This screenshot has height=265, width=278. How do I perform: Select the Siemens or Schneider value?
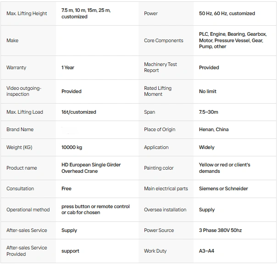point(223,188)
